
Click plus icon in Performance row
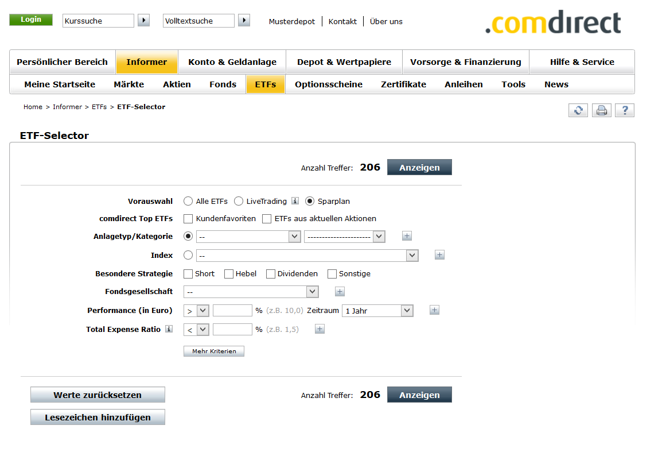[x=434, y=310]
